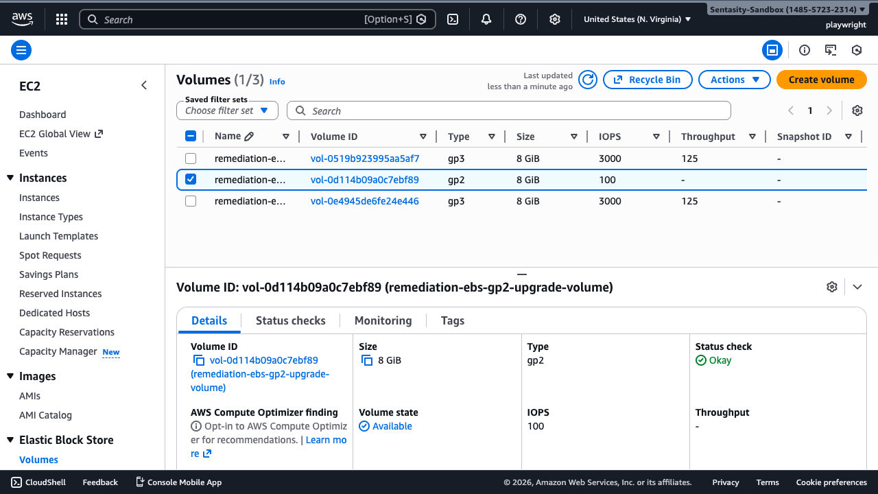The height and width of the screenshot is (494, 878).
Task: Switch to the Status checks tab
Action: coord(290,320)
